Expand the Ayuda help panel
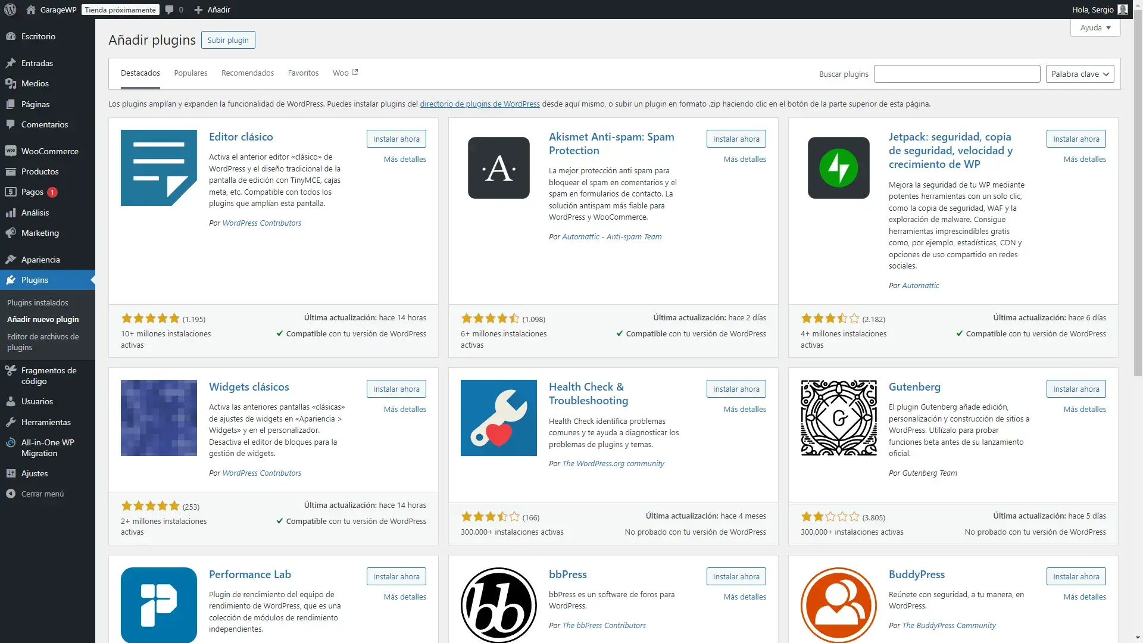Viewport: 1143px width, 643px height. [1095, 28]
